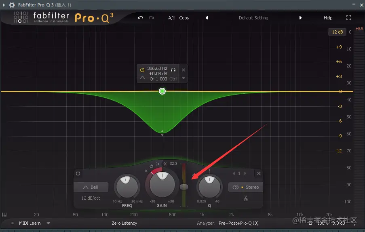Open the Bell filter shape selector

click(x=91, y=187)
